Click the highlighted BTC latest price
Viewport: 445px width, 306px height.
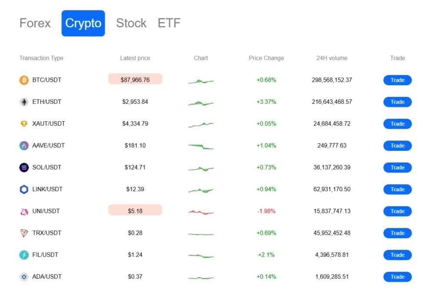[x=135, y=80]
